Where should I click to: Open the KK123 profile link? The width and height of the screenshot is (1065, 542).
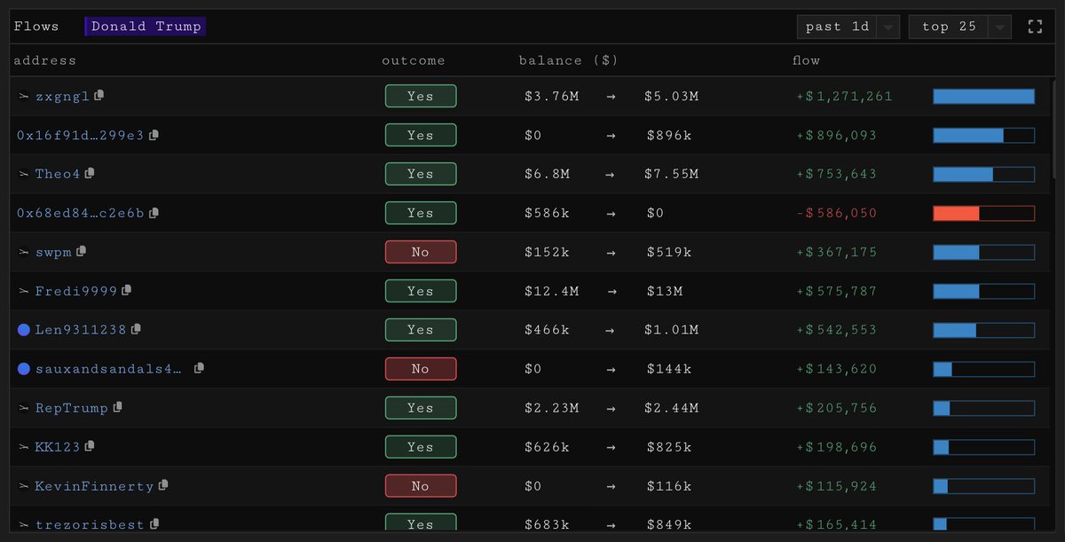58,447
